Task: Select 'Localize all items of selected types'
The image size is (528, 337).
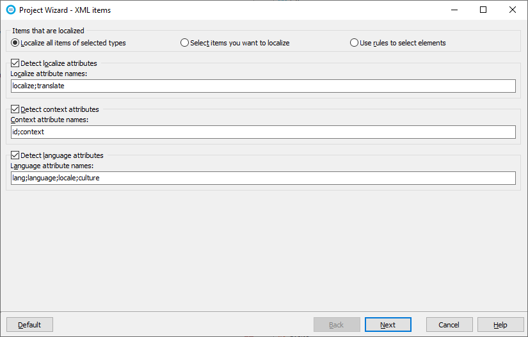Action: coord(15,43)
